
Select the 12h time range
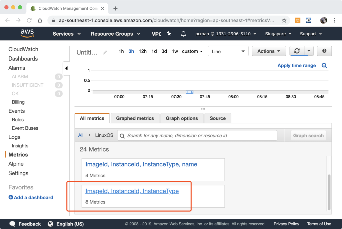point(143,51)
